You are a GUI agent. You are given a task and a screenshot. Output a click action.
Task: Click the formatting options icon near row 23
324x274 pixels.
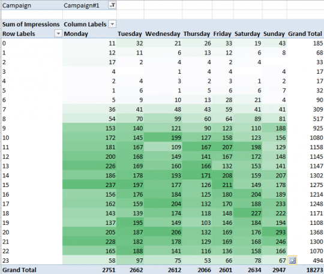292,260
